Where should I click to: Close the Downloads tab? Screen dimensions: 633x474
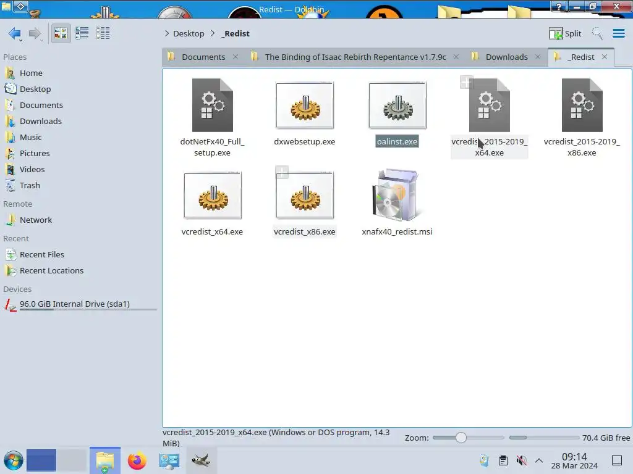pyautogui.click(x=538, y=57)
